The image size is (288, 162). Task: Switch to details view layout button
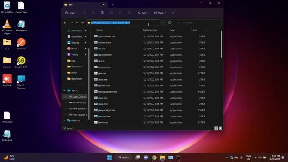pyautogui.click(x=216, y=128)
